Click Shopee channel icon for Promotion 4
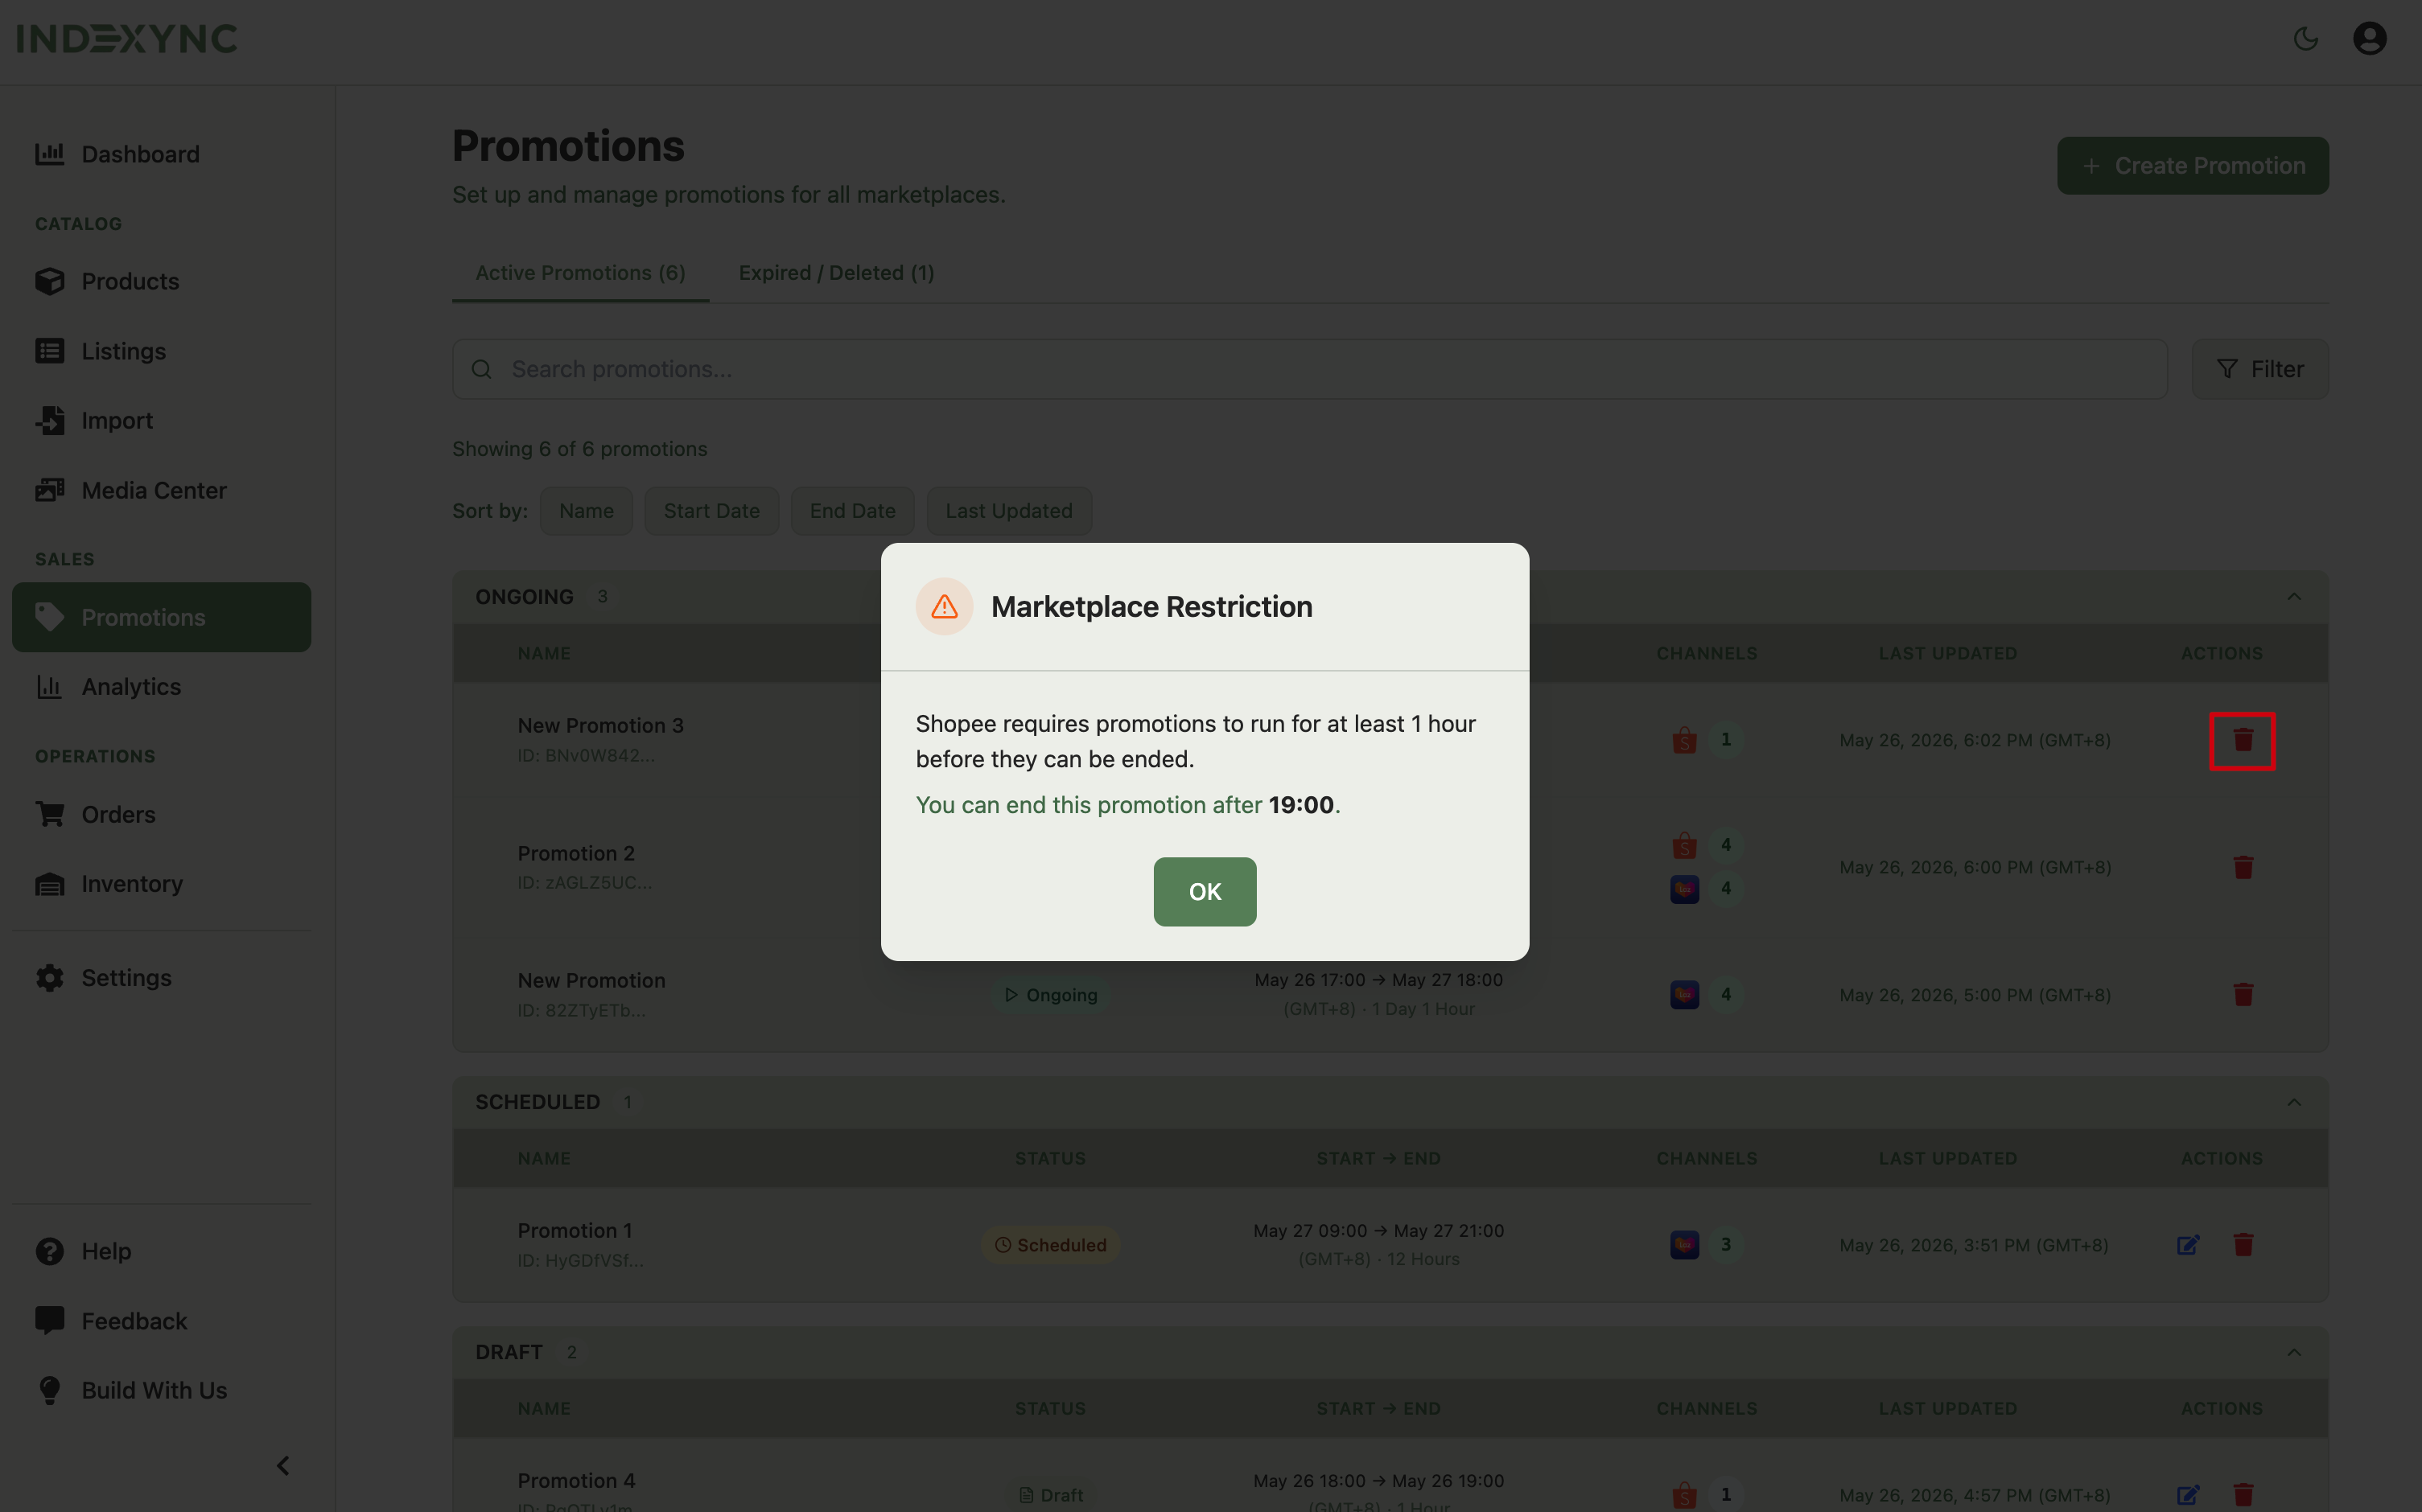The width and height of the screenshot is (2422, 1512). coord(1685,1495)
